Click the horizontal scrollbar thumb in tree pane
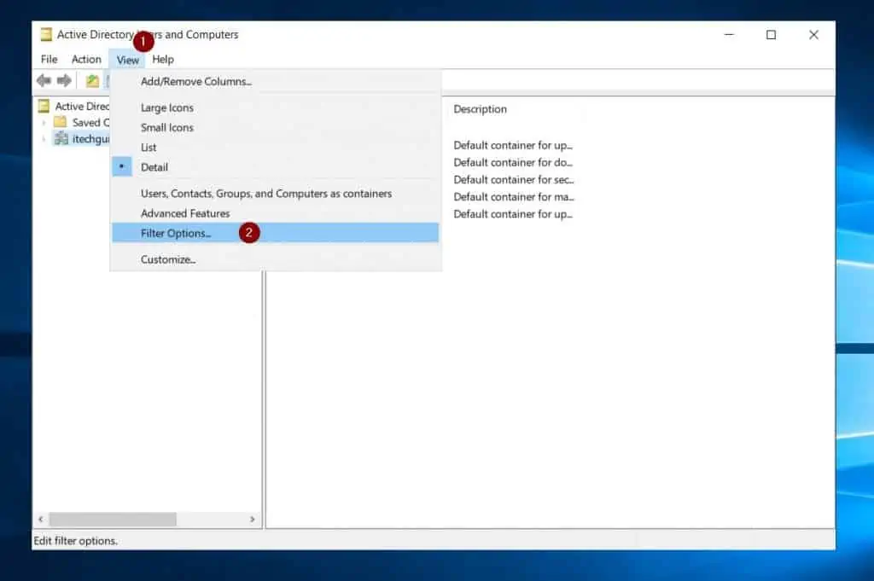The image size is (874, 581). coord(113,520)
